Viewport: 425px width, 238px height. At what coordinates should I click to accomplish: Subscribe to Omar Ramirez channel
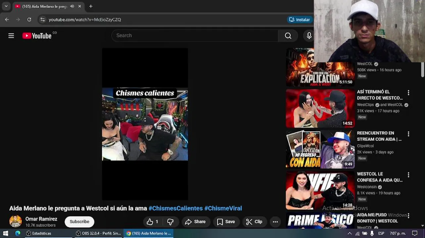79,221
